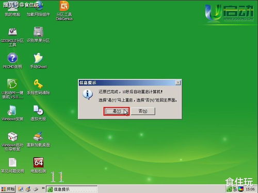Open the 开始 Start menu
This screenshot has height=193, width=258.
[x=8, y=189]
